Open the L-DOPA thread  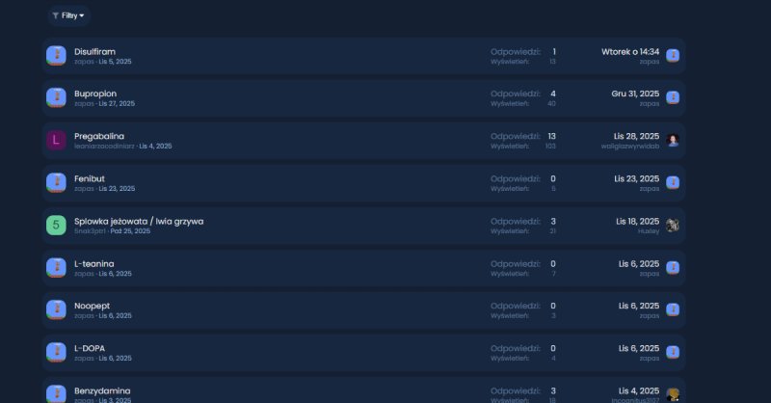(x=90, y=348)
